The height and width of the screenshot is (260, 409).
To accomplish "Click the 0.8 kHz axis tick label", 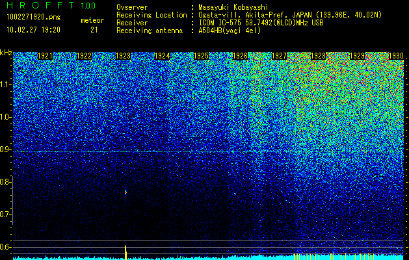I will pyautogui.click(x=5, y=182).
